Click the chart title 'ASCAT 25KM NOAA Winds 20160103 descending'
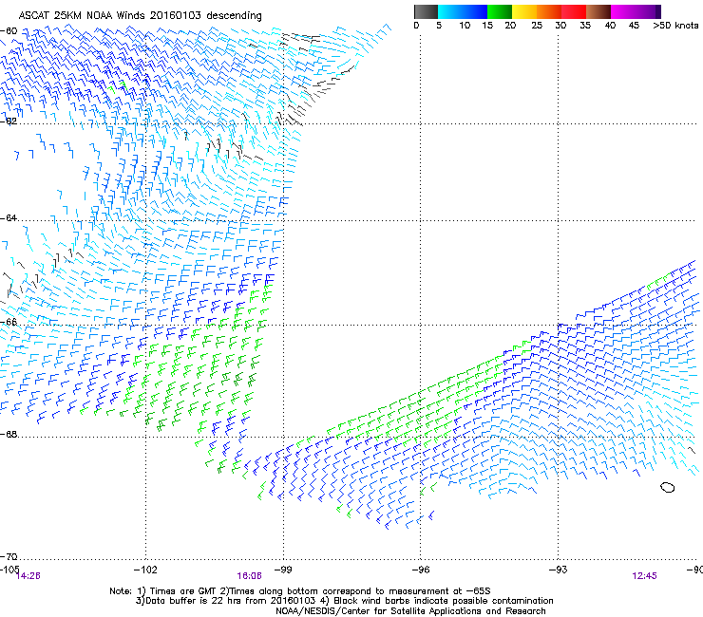 140,15
